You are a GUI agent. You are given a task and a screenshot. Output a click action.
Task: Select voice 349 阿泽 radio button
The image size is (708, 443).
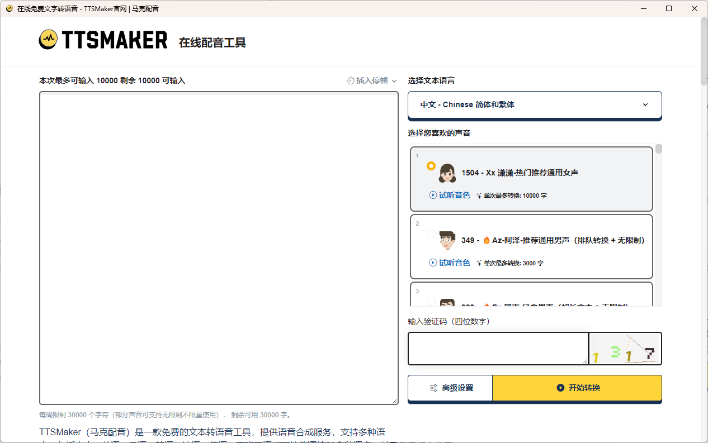point(430,234)
